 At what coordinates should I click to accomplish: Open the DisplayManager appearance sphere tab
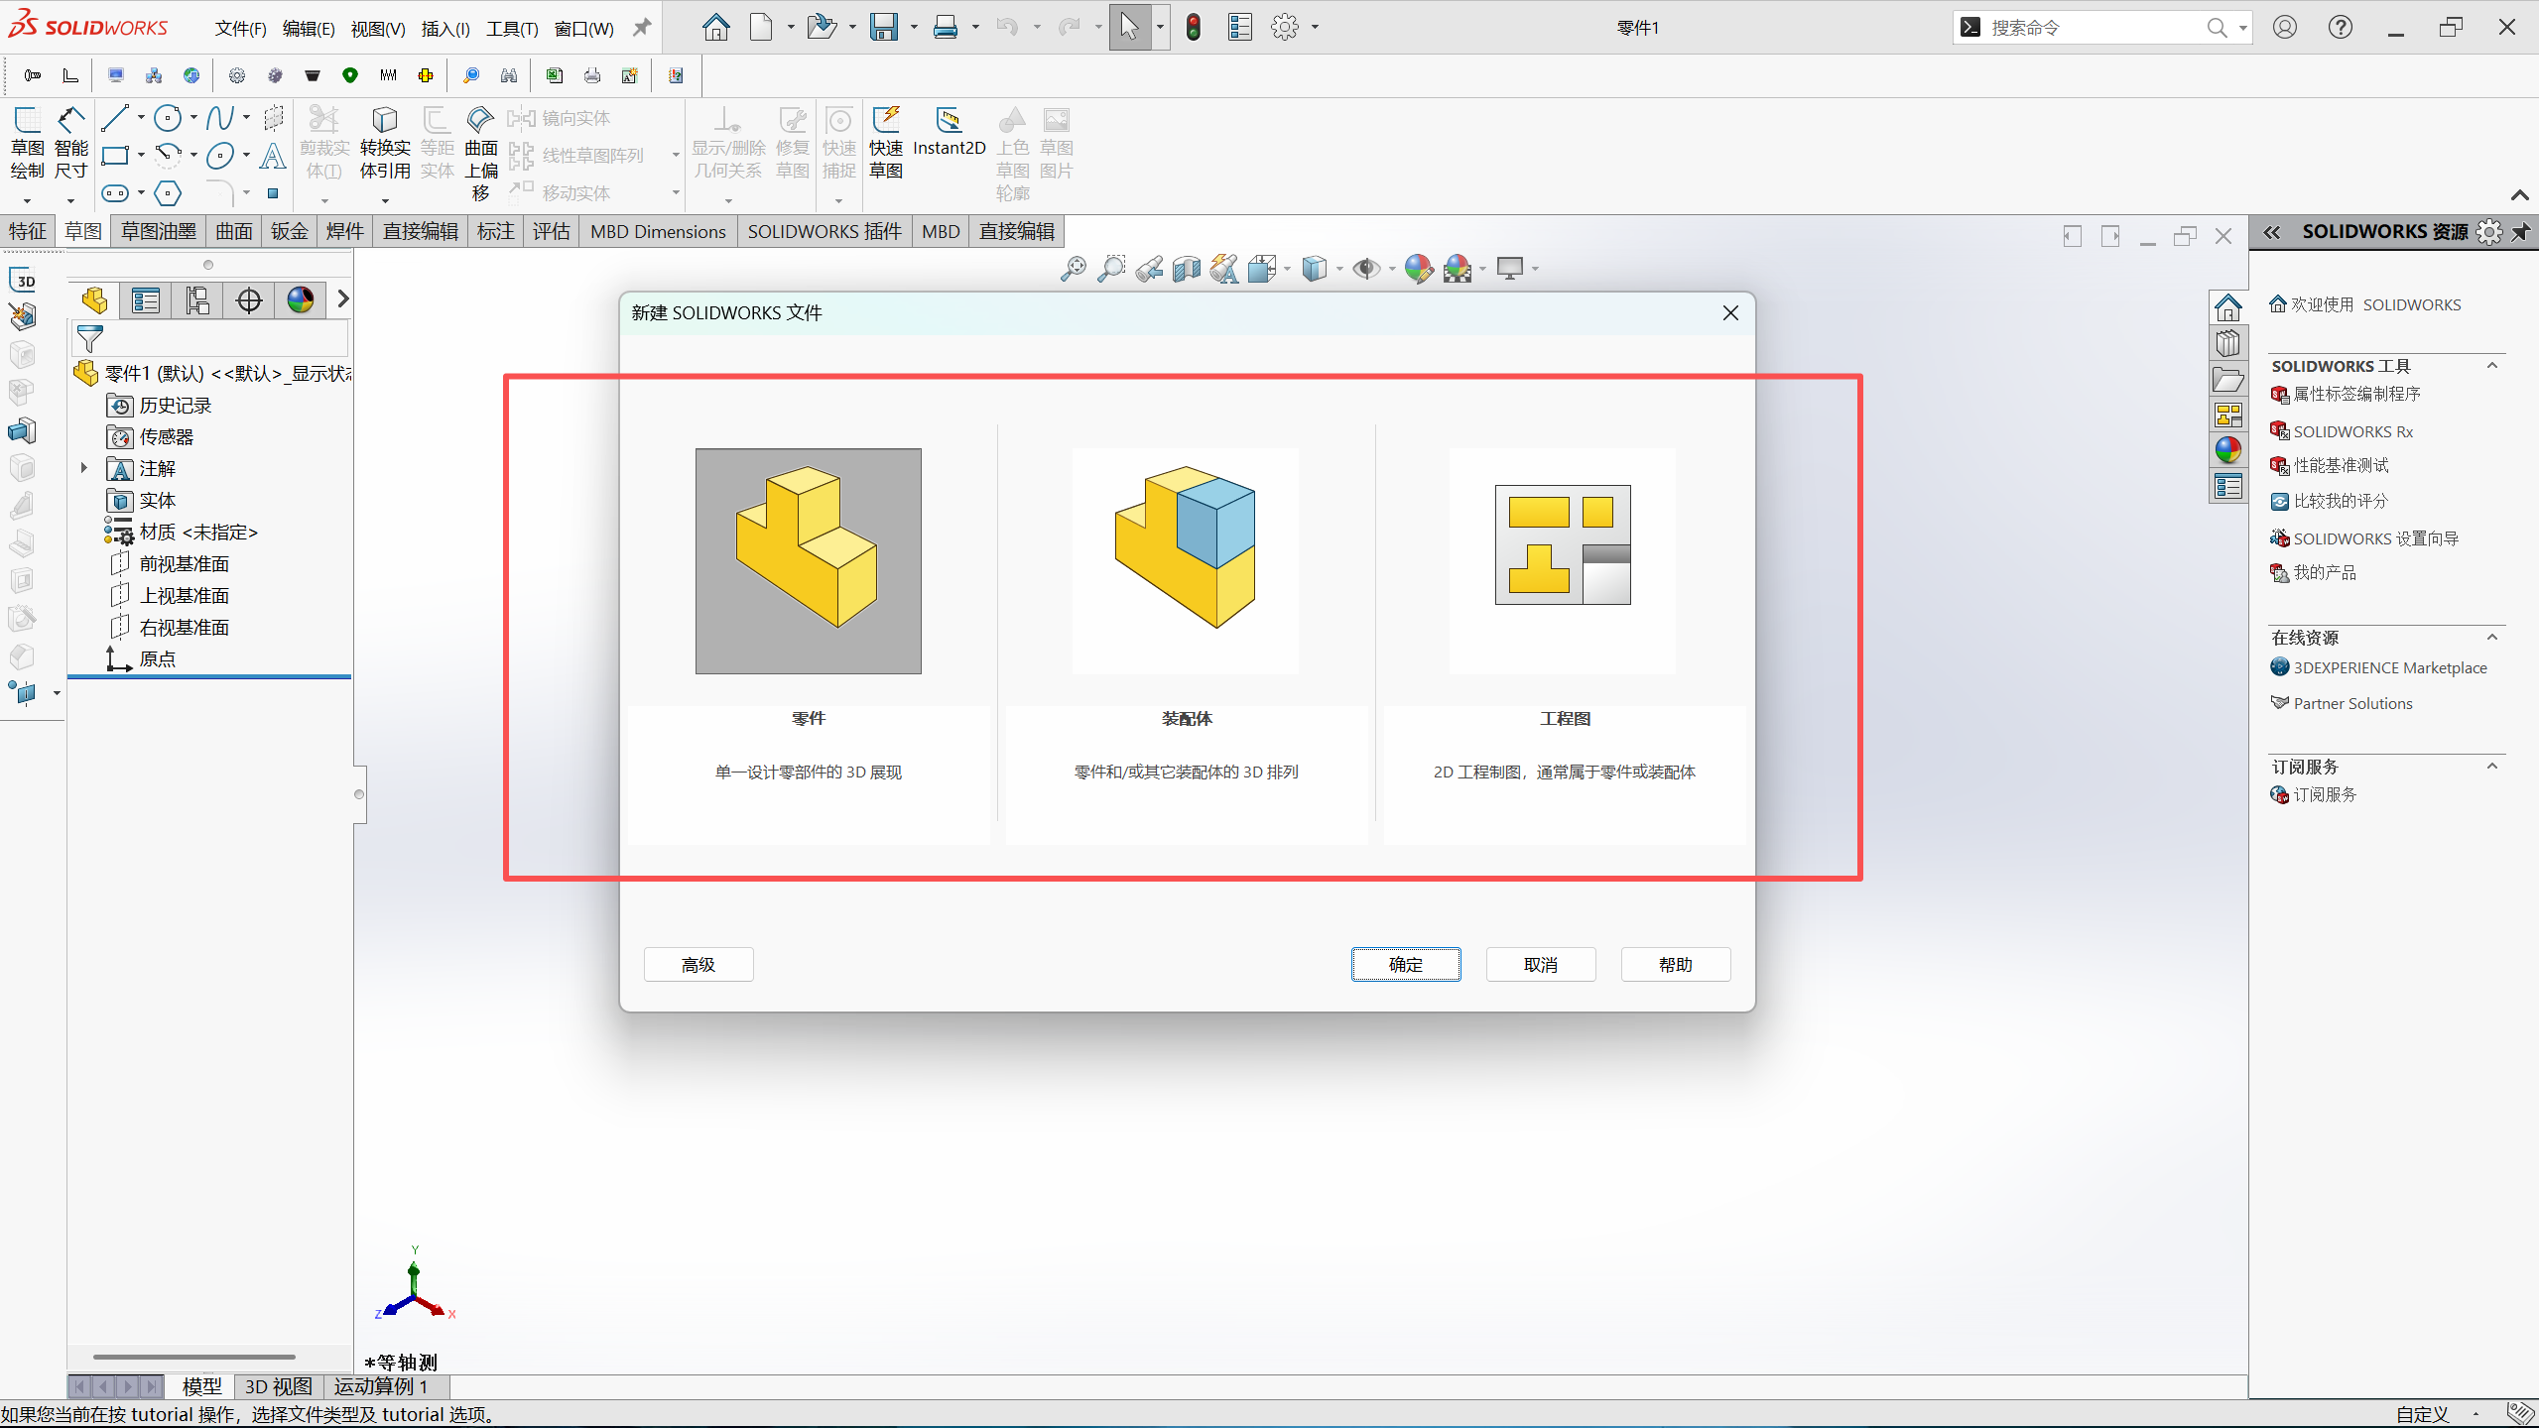[300, 299]
